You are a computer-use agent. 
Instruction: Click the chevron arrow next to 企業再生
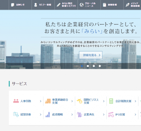coord(104,115)
